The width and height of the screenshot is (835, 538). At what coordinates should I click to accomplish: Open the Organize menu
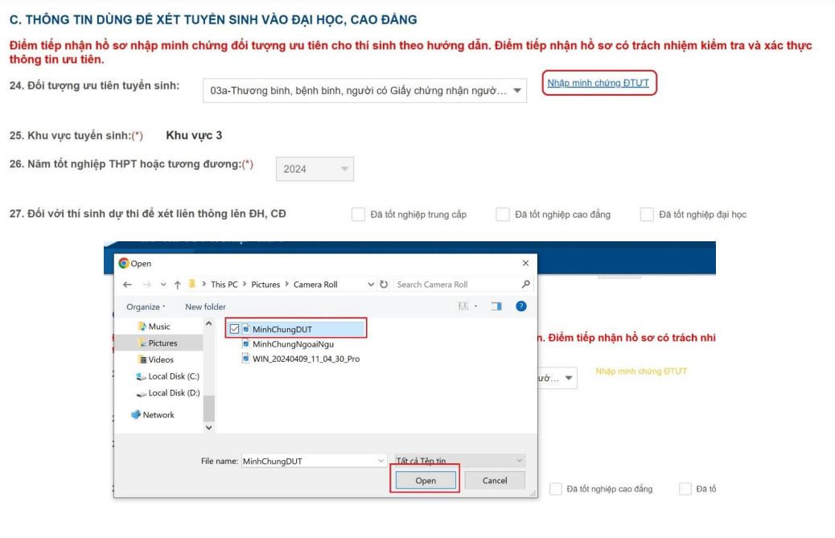coord(146,306)
